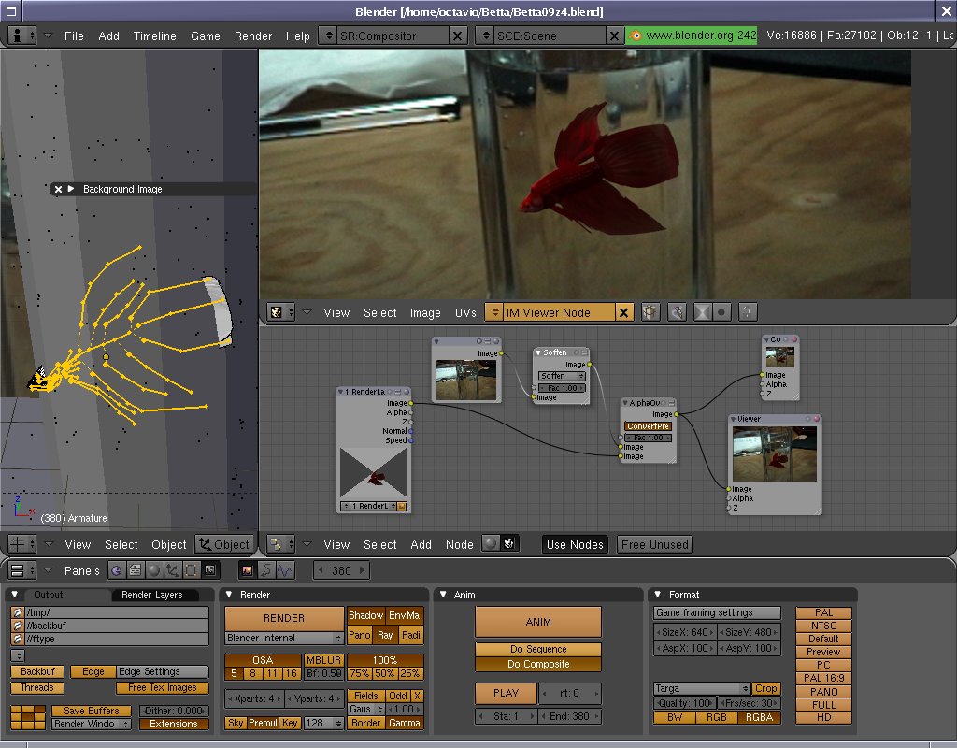Click Composite nodes icon in node header
This screenshot has height=748, width=957.
click(x=509, y=544)
